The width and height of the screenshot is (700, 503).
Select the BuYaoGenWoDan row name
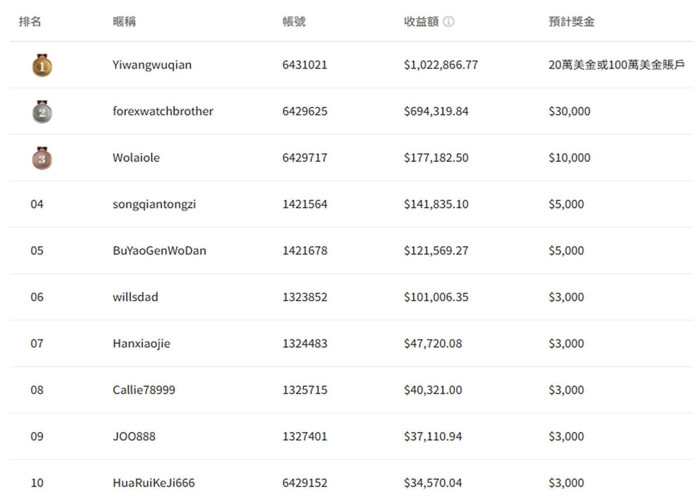(159, 251)
